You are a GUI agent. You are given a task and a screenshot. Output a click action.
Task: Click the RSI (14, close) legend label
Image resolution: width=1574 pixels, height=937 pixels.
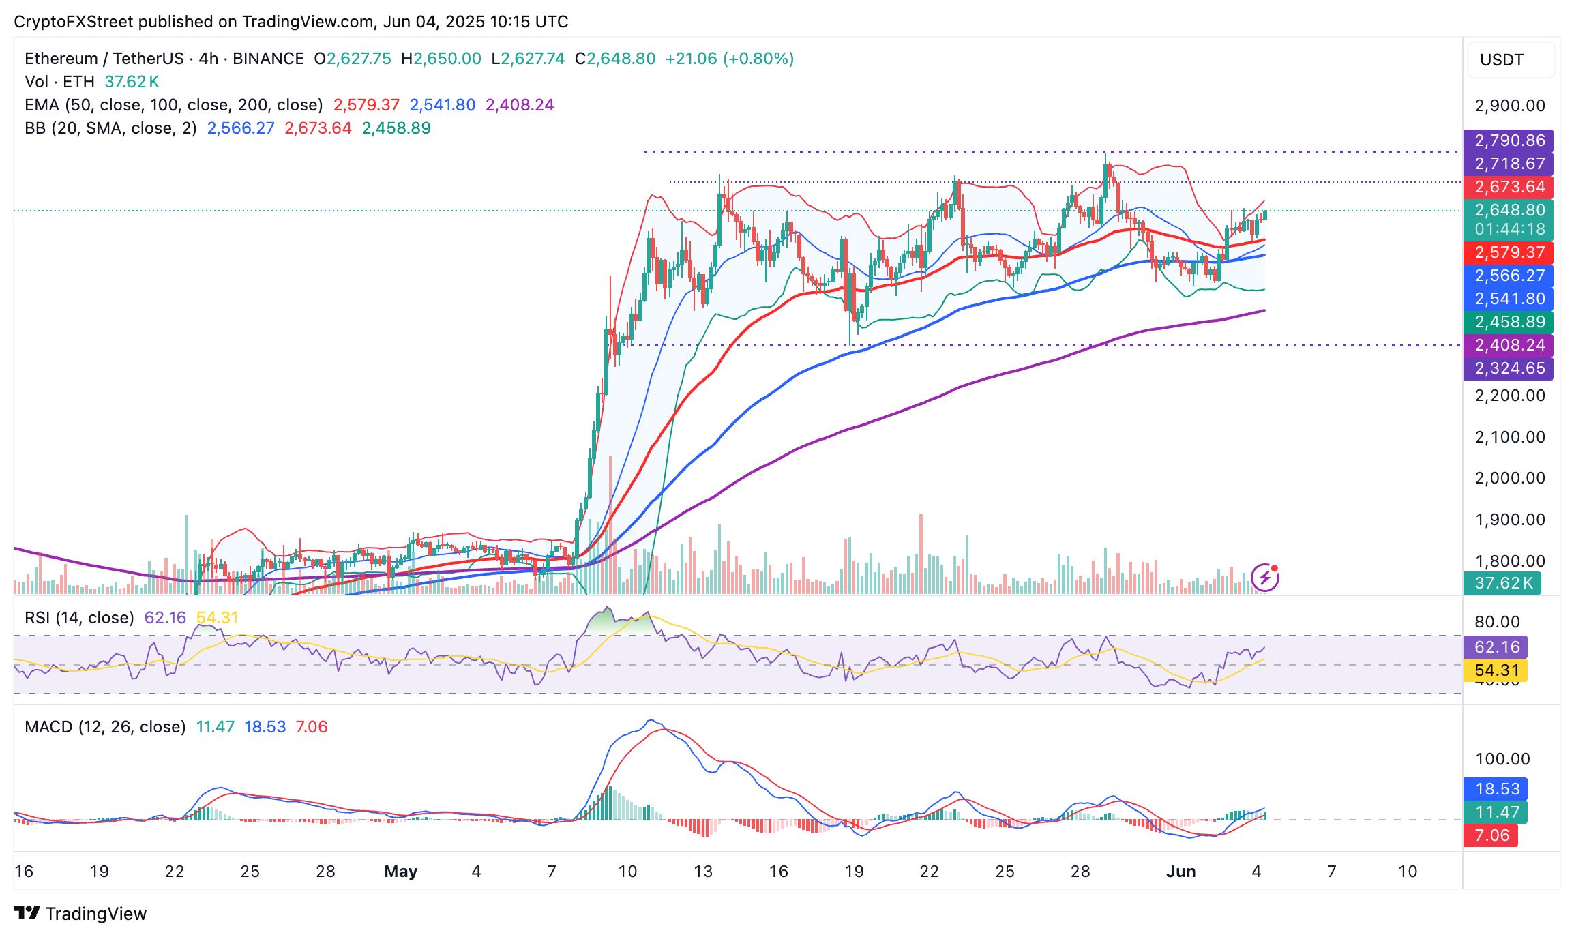coord(79,618)
